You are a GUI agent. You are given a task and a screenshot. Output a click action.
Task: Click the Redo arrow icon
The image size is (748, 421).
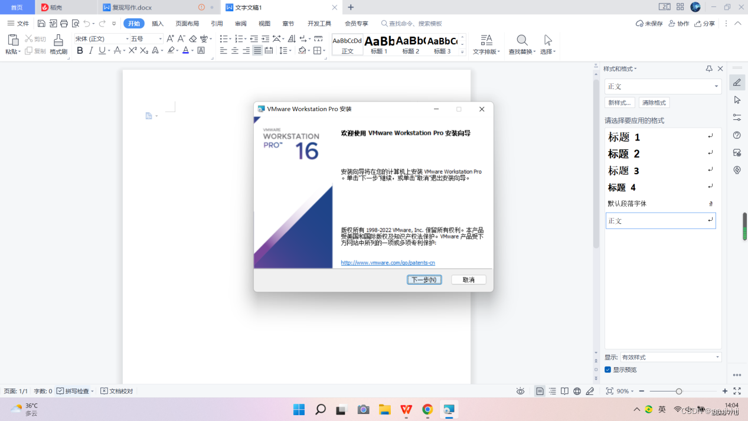click(102, 24)
